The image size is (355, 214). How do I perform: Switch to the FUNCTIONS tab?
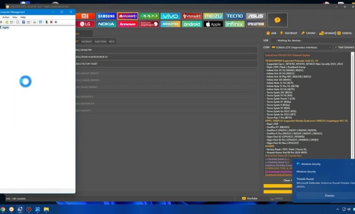[100, 42]
